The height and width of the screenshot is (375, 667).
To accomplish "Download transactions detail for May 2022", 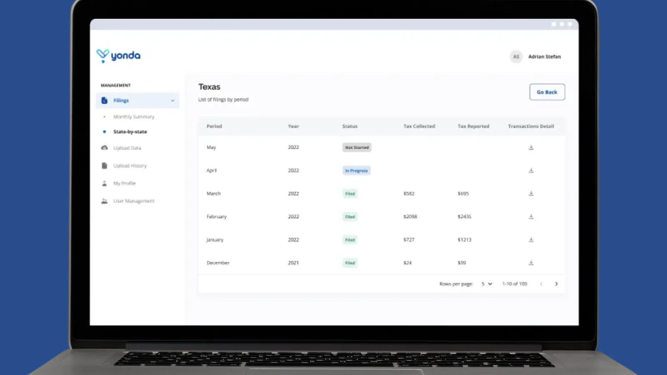I will click(x=531, y=147).
